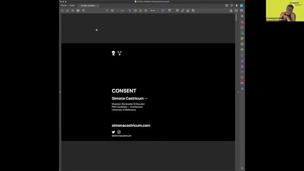304x171 pixels.
Task: Open the Help question mark menu
Action: tap(232, 5)
